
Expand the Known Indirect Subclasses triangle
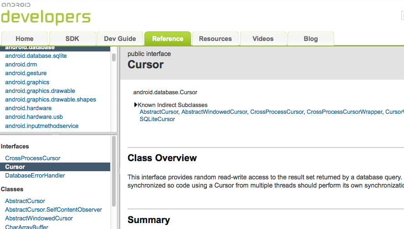[136, 105]
